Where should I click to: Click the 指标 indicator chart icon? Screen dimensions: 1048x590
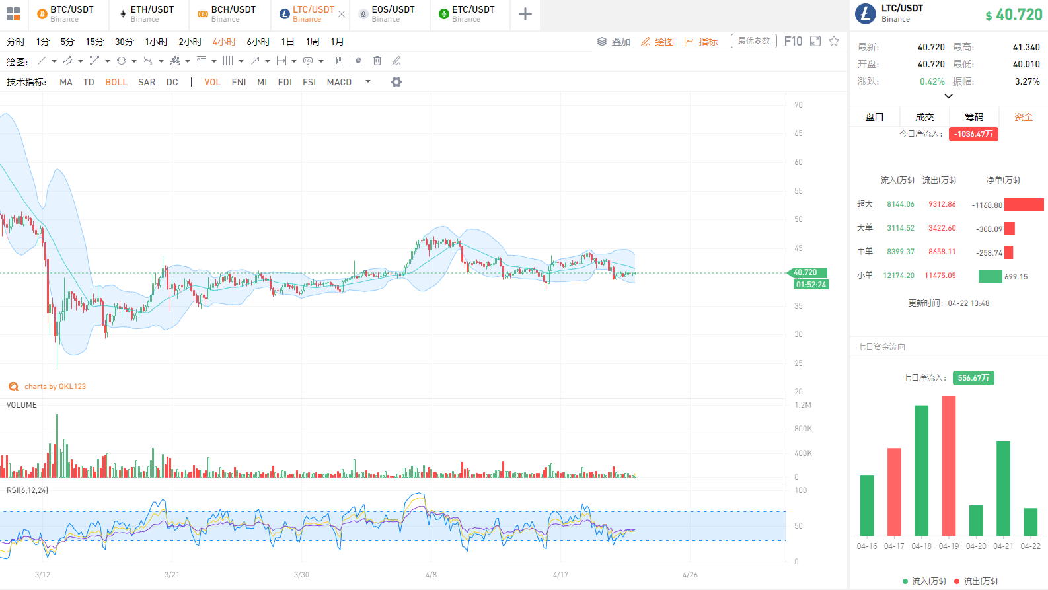click(x=689, y=42)
